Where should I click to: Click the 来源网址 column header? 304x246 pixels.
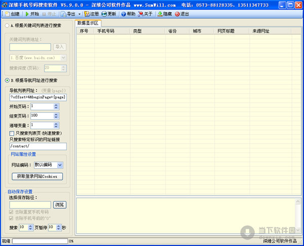(270, 31)
